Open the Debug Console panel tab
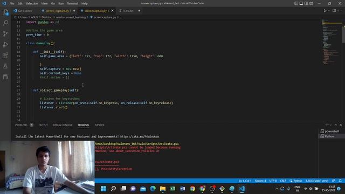 pos(63,125)
